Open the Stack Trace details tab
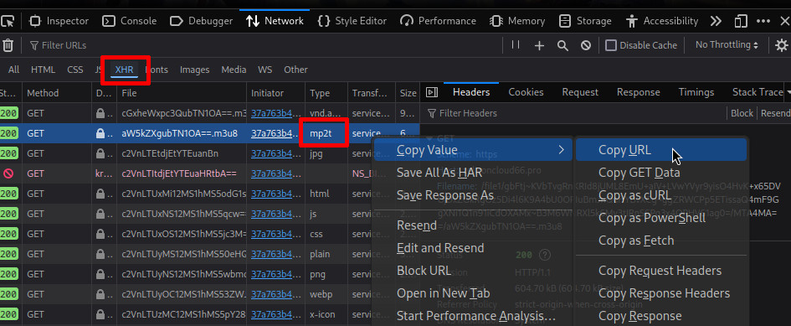The width and height of the screenshot is (791, 326). pos(758,92)
